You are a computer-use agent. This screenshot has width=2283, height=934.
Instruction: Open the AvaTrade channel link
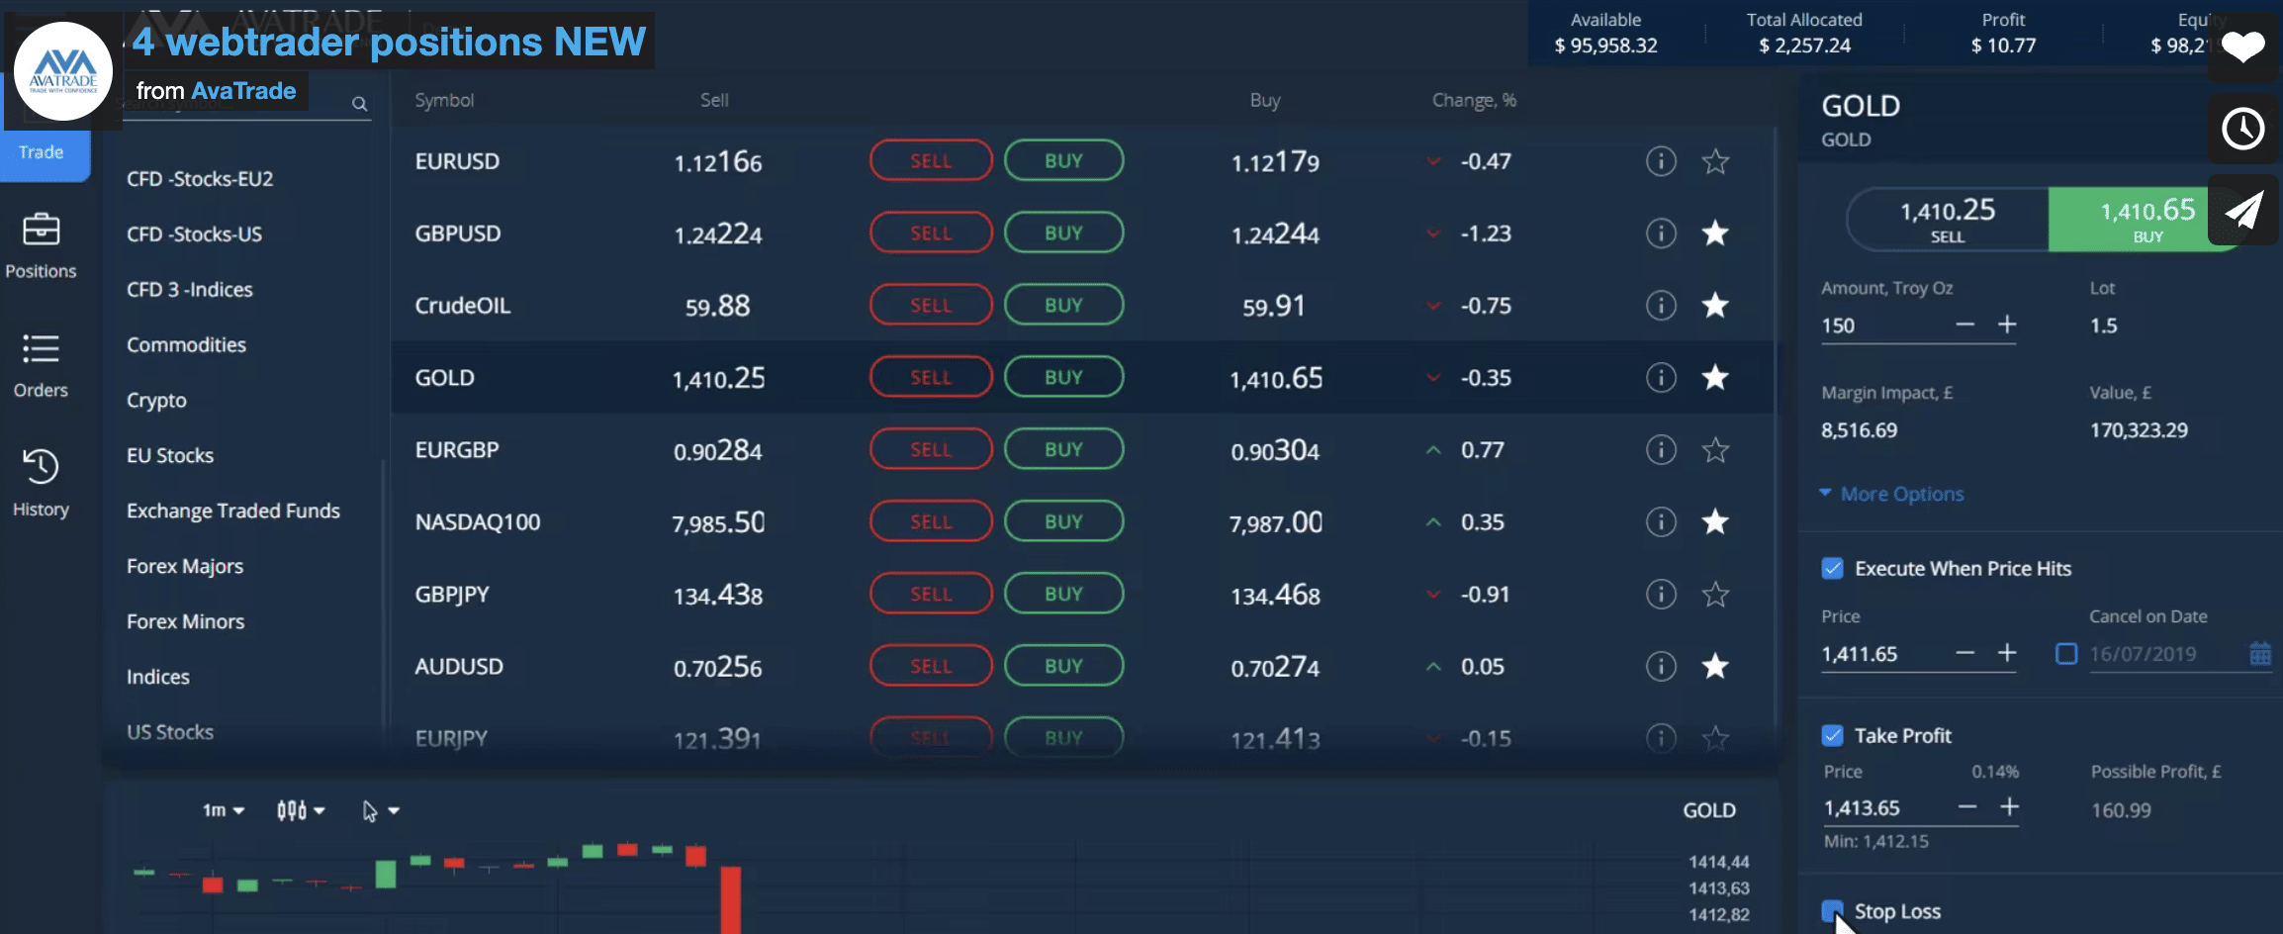tap(243, 91)
